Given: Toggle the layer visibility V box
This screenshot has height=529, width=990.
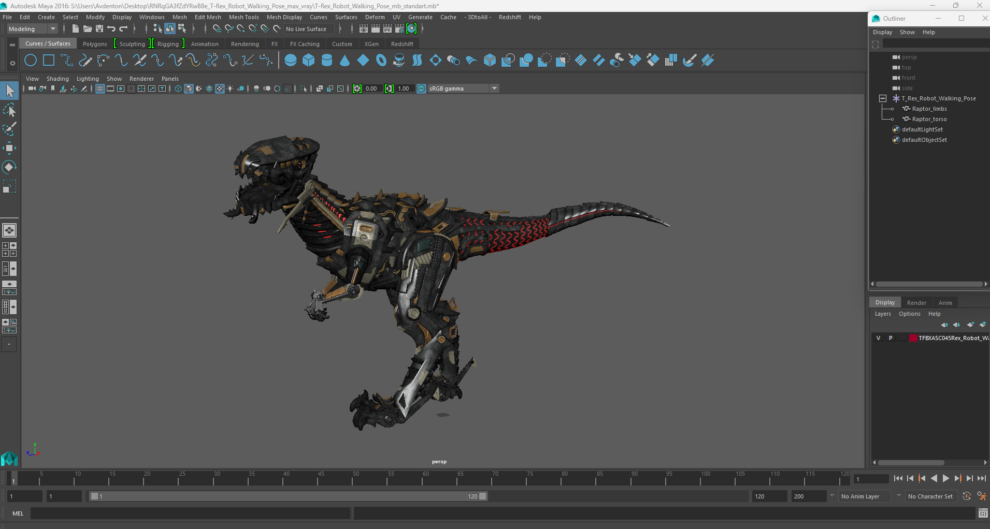Looking at the screenshot, I should click(x=878, y=338).
